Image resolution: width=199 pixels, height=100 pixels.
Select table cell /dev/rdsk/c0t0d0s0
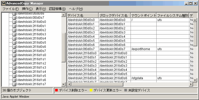click(83, 20)
